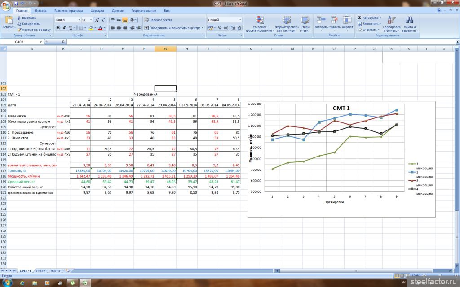The image size is (460, 287).
Task: Open Стили ячеек gallery
Action: click(x=305, y=24)
